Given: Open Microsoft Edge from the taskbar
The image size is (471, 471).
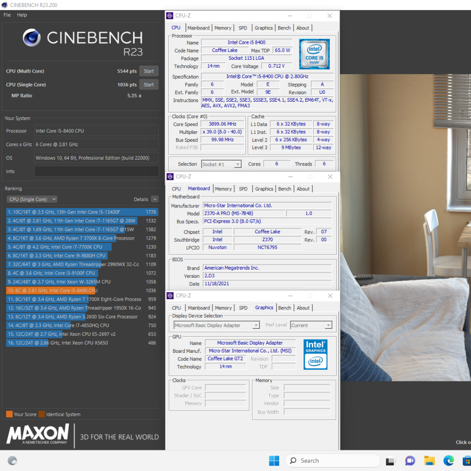Looking at the screenshot, I should 448,460.
